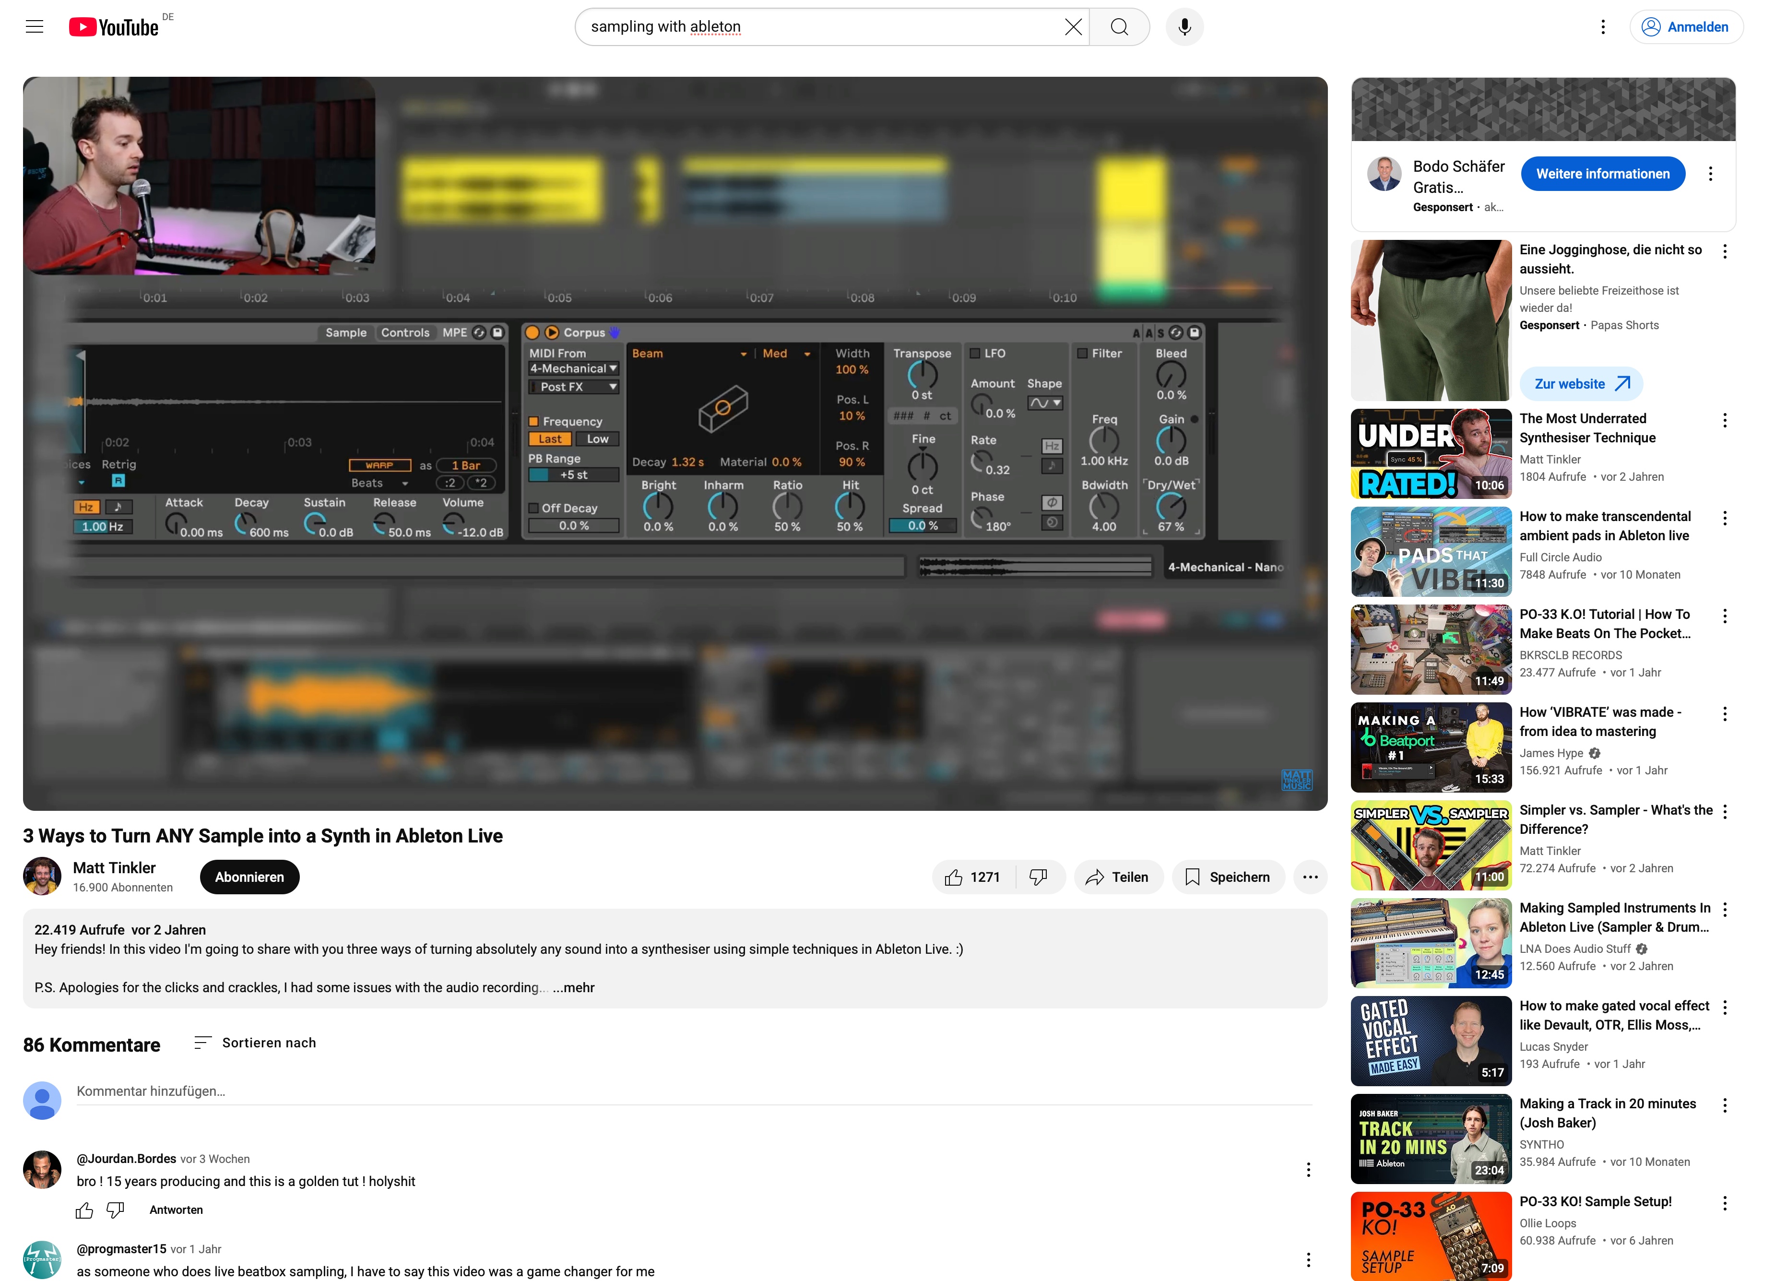
Task: Like the Jourdan.Bordes comment
Action: pos(84,1210)
